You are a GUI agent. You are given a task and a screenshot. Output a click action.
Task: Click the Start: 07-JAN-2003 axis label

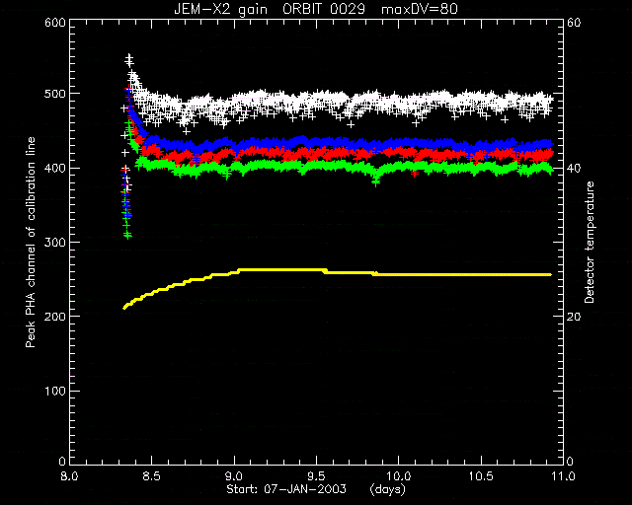coord(286,489)
